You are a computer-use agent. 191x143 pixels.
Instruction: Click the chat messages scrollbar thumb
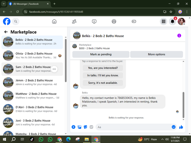(183, 105)
